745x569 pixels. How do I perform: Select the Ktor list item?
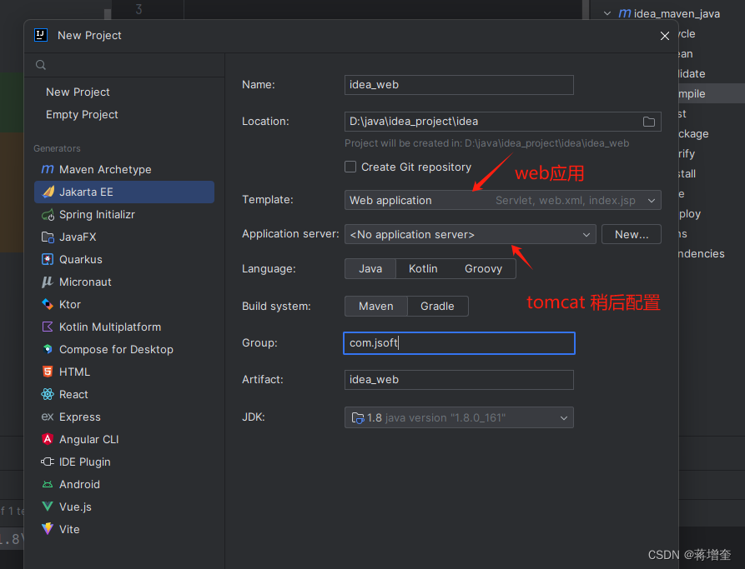(x=124, y=304)
